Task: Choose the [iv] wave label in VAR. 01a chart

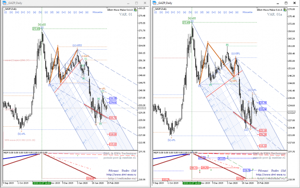Action: (173, 12)
